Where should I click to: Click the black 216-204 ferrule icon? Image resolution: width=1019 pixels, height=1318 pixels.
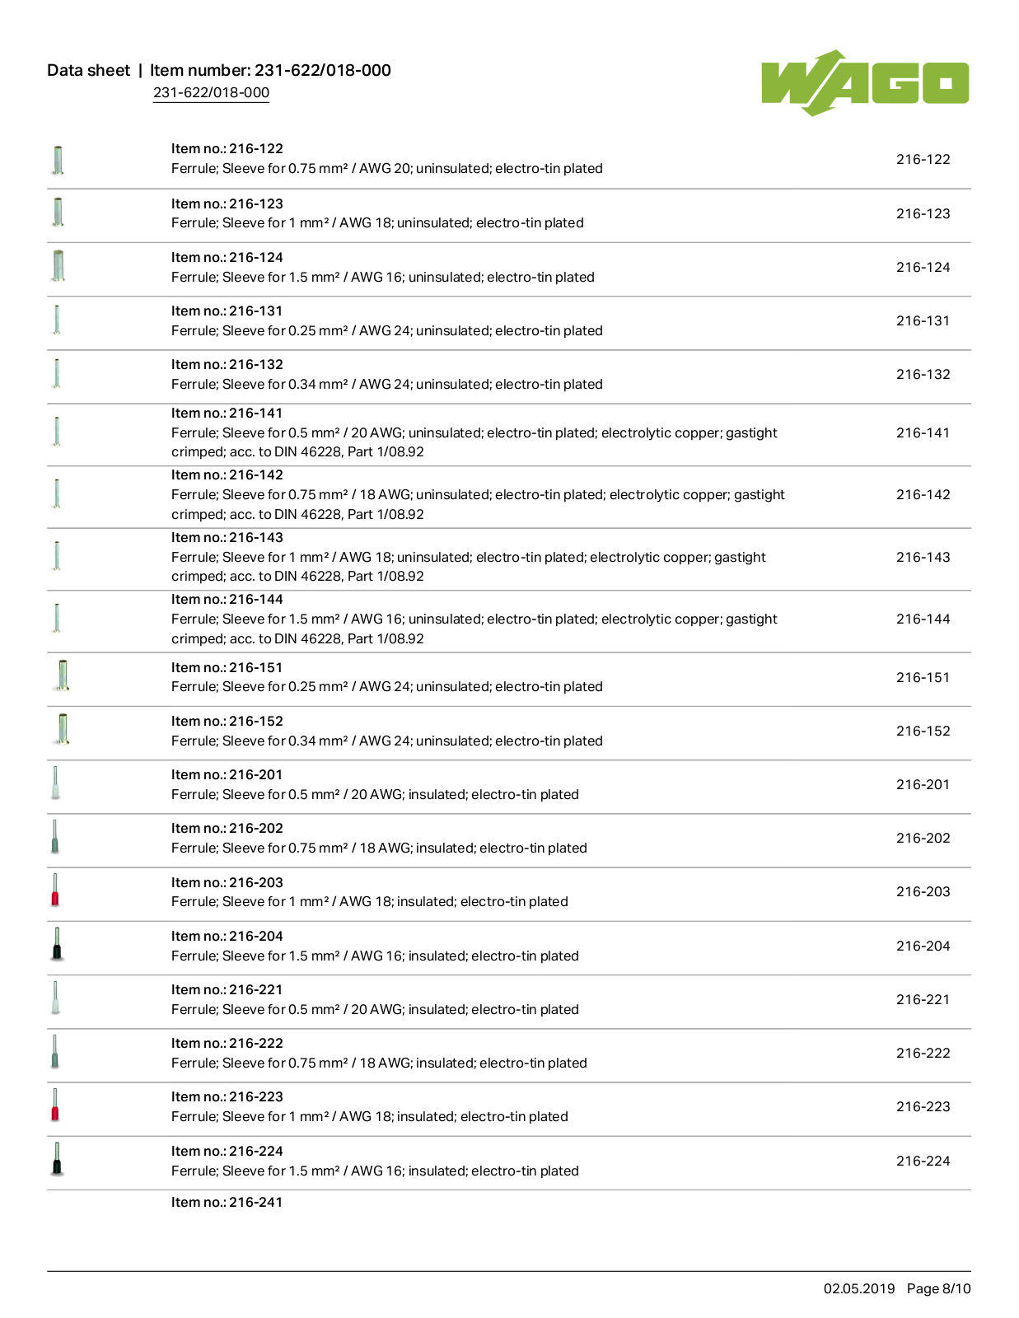tap(57, 944)
